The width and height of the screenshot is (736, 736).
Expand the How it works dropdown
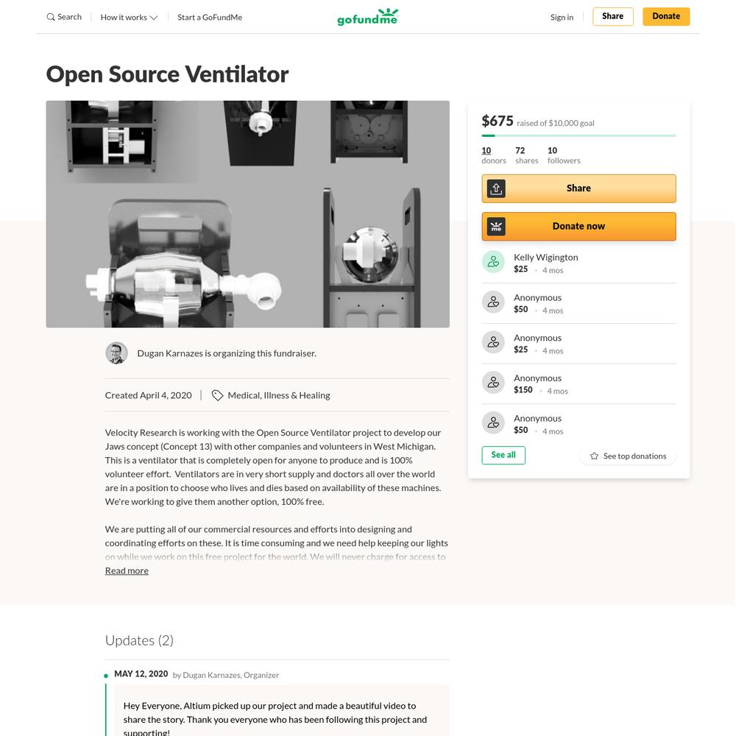coord(129,18)
